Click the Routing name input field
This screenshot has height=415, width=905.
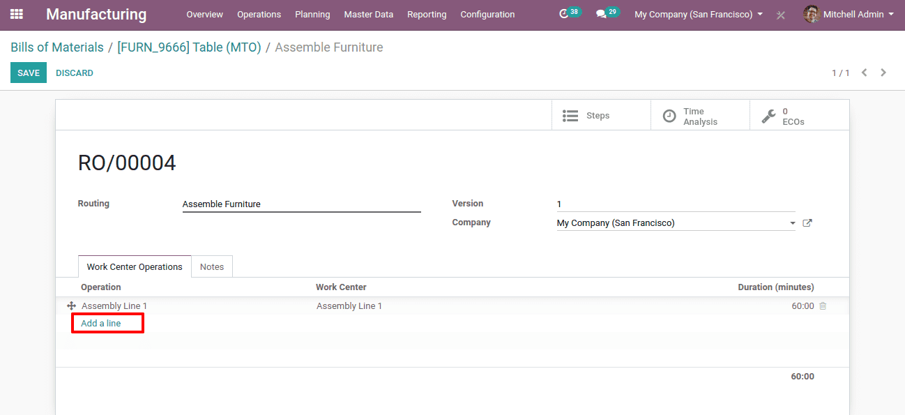click(x=302, y=204)
